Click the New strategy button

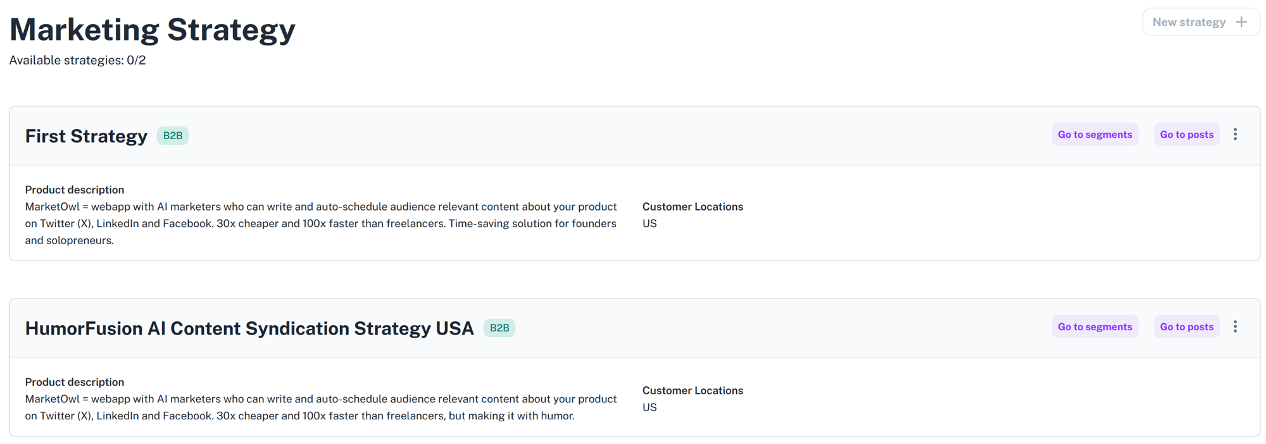[x=1201, y=22]
